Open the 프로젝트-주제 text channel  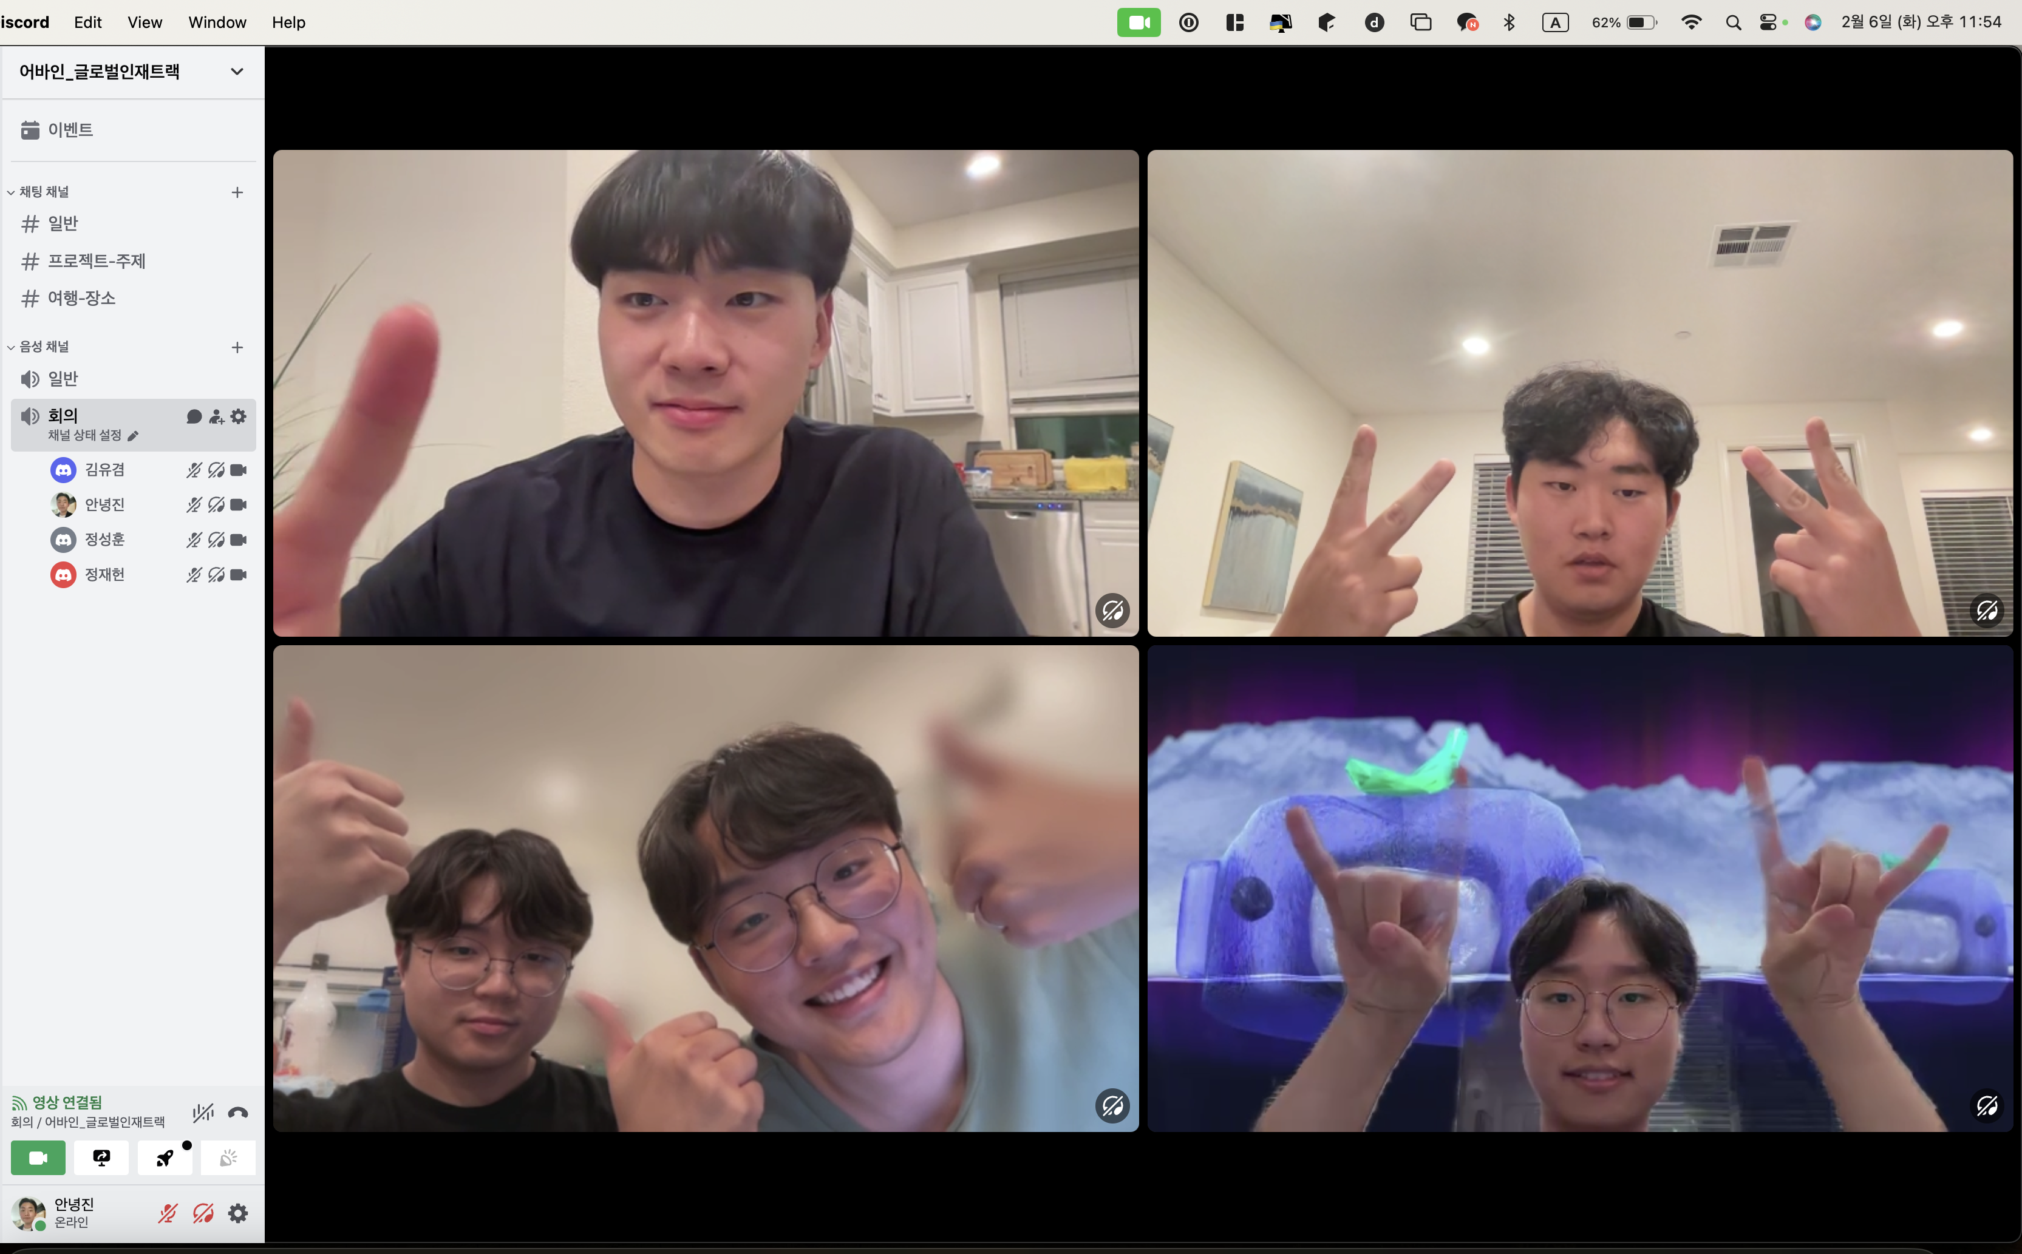click(97, 261)
